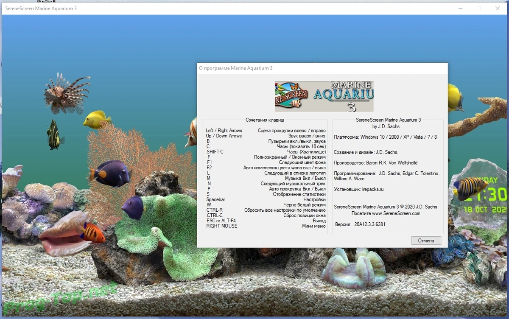This screenshot has height=319, width=509.
Task: Click the 'Платформа: Windows 10 / 2000' line
Action: 386,137
